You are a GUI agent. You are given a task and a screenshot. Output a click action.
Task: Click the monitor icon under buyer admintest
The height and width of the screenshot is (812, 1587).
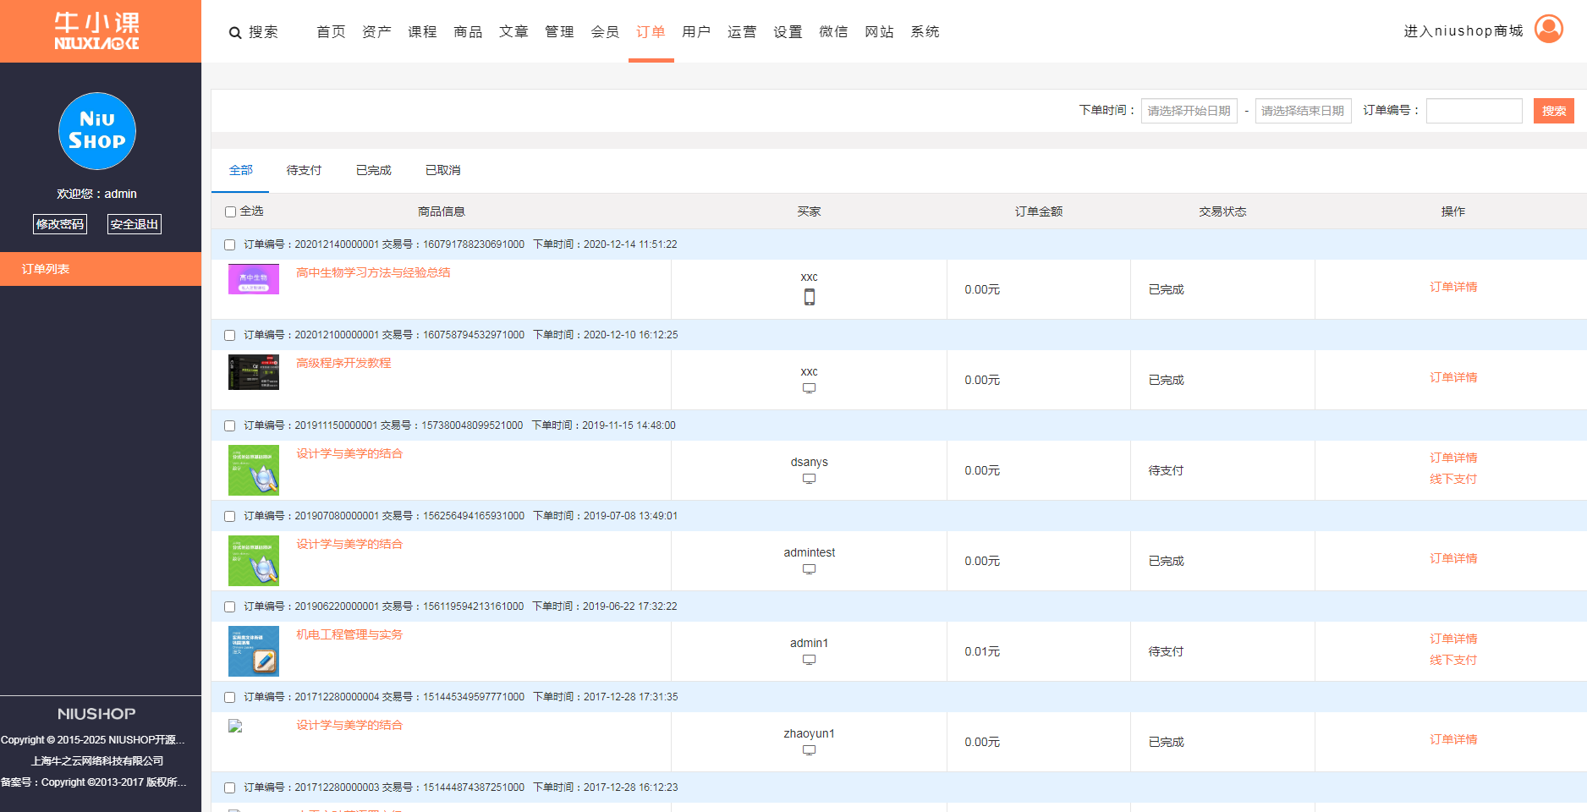(x=809, y=569)
